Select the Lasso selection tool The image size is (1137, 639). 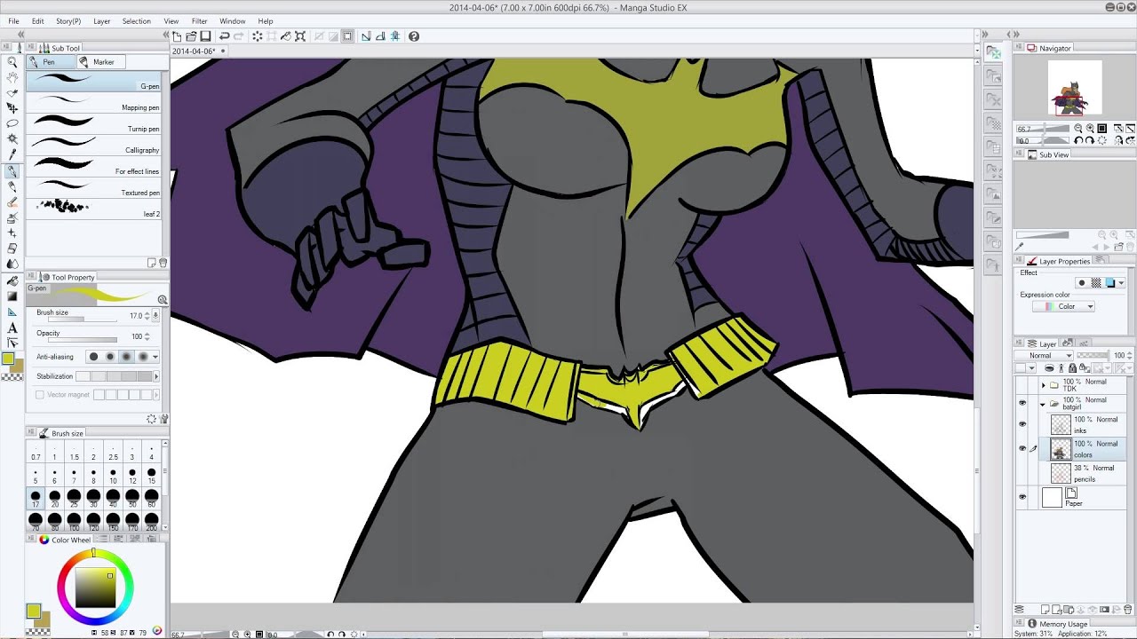(12, 123)
